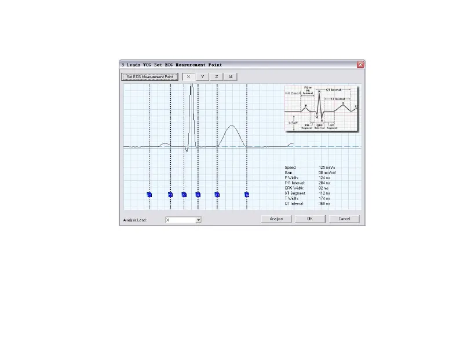Viewport: 460px width, 344px height.
Task: Switch to the Y lead toggle
Action: click(202, 77)
